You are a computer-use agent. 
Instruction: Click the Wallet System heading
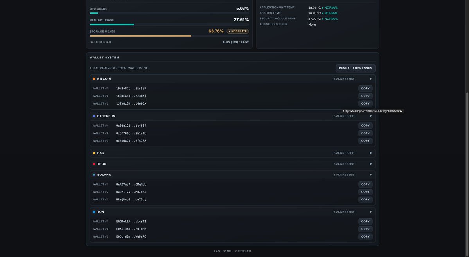pyautogui.click(x=104, y=58)
